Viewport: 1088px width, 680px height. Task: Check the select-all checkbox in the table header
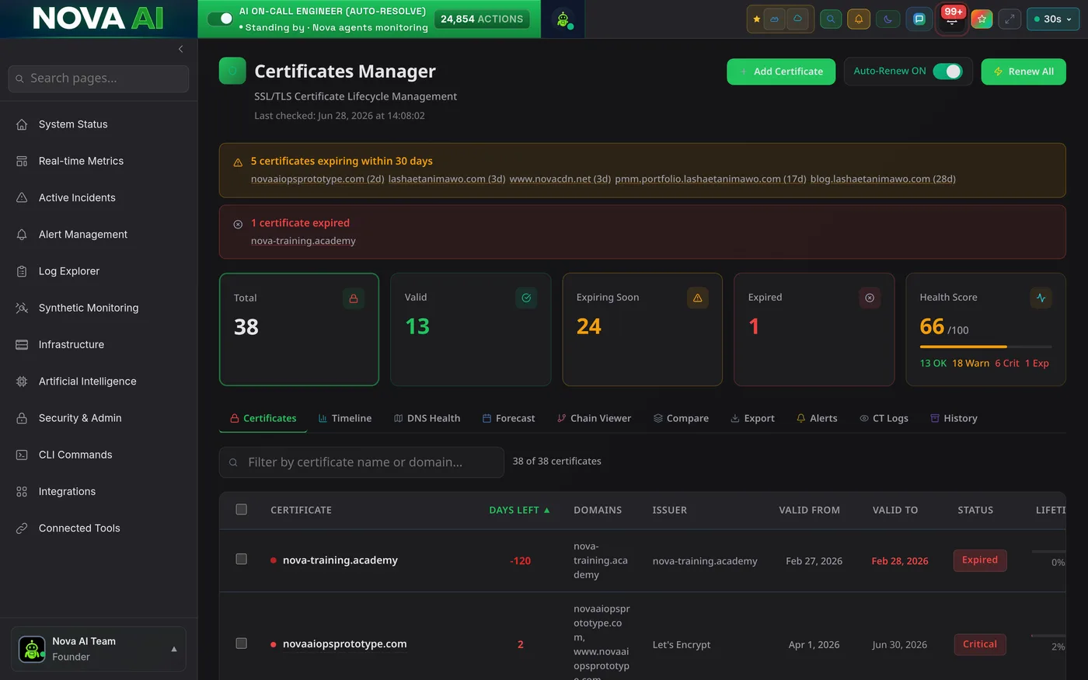pyautogui.click(x=242, y=510)
